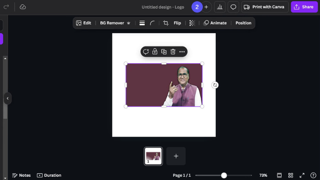Screen dimensions: 320x180
Task: Click the sidebar scroll down arrow
Action: (x=5, y=178)
